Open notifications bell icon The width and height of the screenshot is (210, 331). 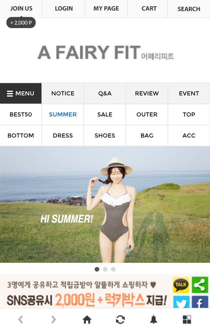pyautogui.click(x=154, y=319)
